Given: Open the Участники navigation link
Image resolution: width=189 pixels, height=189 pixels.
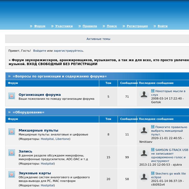Looking at the screenshot, I should pos(64,26).
